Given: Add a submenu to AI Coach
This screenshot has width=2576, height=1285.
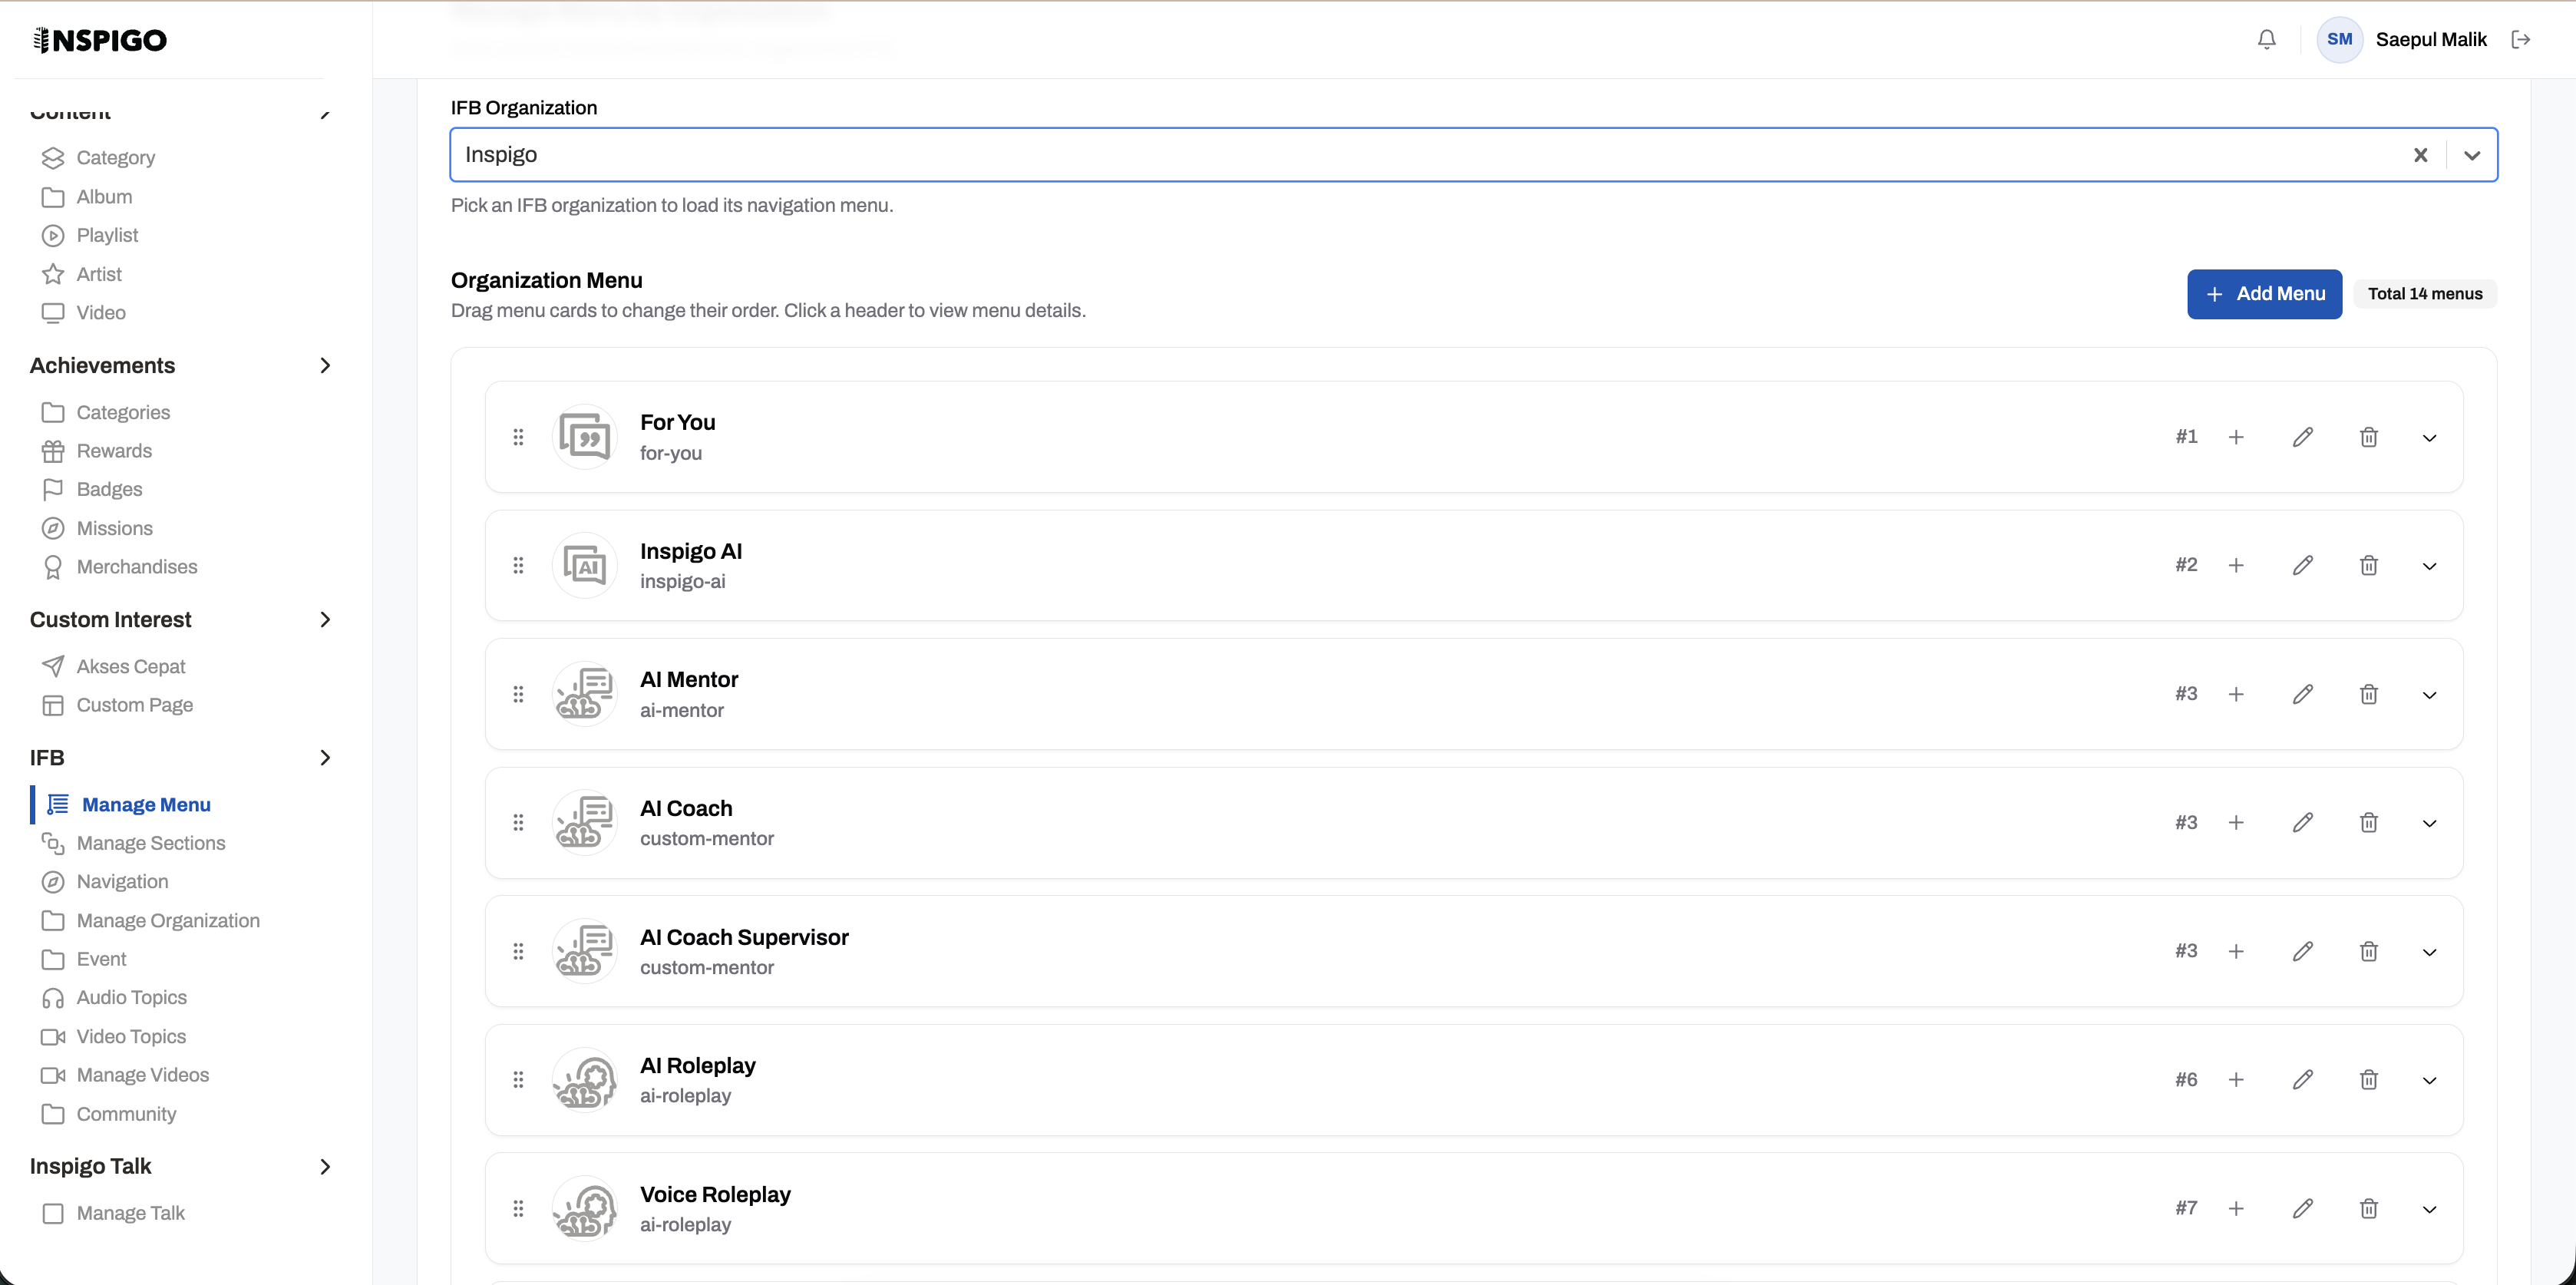Looking at the screenshot, I should [2236, 823].
